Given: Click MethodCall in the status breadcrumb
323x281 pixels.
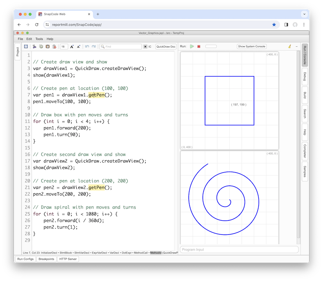Looking at the screenshot, I should pyautogui.click(x=141, y=253).
